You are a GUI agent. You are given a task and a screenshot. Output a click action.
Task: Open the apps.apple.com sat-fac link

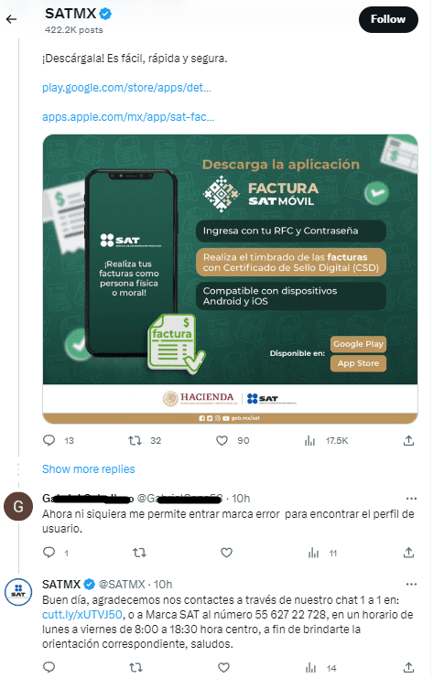pyautogui.click(x=128, y=117)
